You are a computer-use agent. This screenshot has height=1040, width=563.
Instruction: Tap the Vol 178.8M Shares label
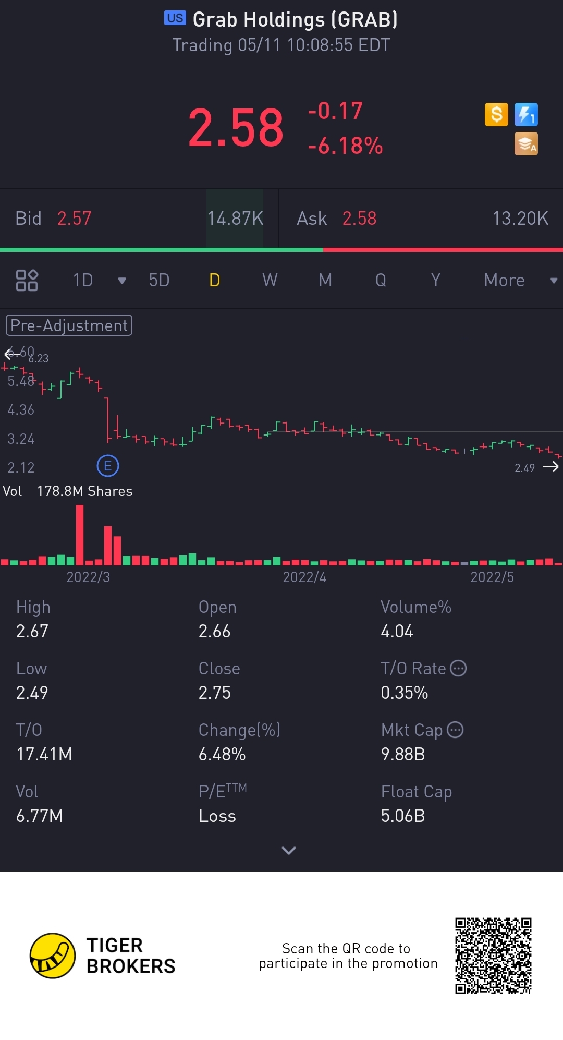click(68, 491)
